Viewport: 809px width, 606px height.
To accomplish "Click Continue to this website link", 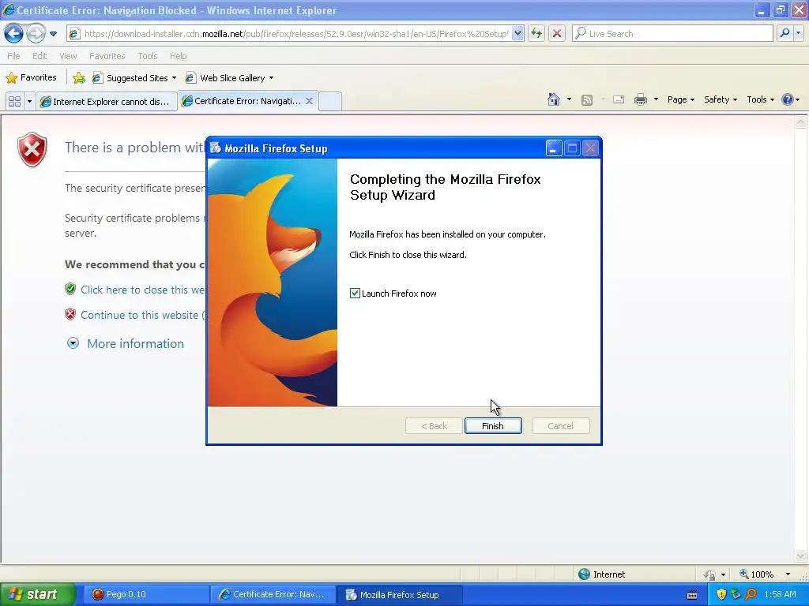I will (x=142, y=315).
